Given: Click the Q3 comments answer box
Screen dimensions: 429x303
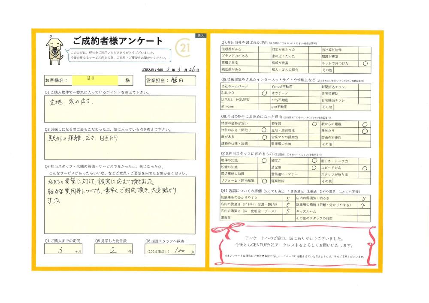Looking at the screenshot, I should click(120, 205).
